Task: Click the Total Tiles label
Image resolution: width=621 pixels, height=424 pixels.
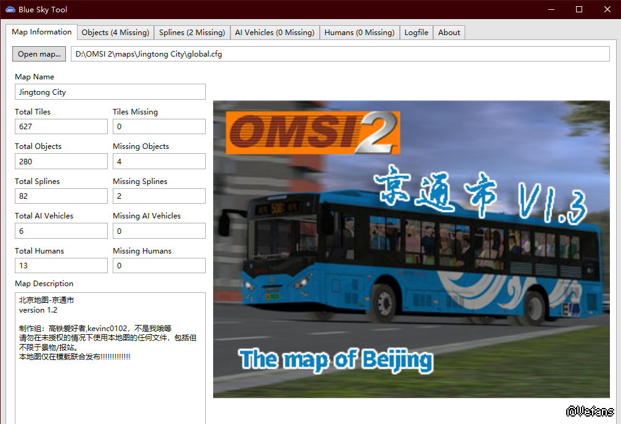Action: pos(33,112)
